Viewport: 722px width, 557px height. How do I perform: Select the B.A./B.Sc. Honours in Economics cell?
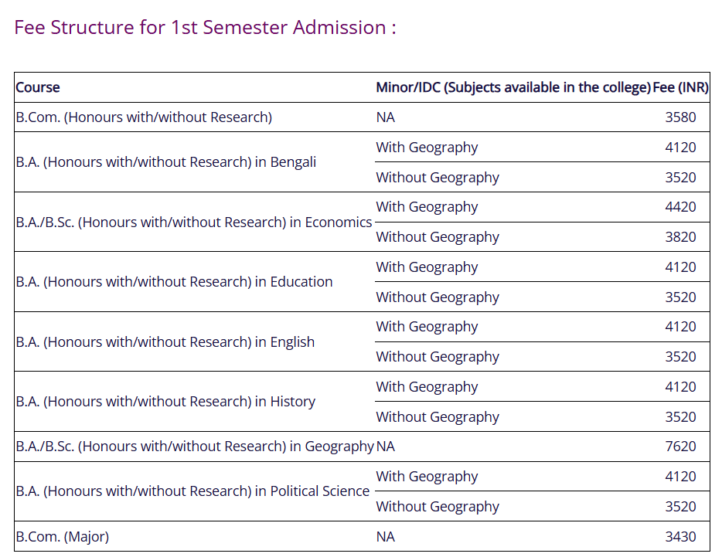(193, 222)
